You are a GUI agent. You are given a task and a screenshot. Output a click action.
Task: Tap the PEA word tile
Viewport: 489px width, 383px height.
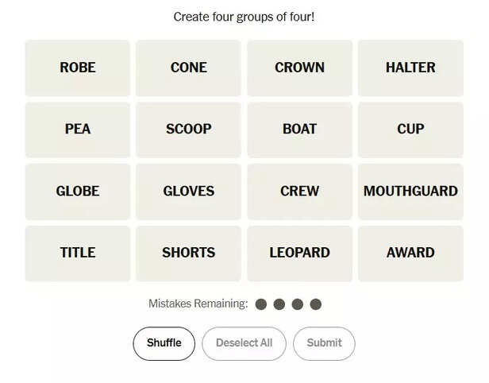(x=77, y=129)
